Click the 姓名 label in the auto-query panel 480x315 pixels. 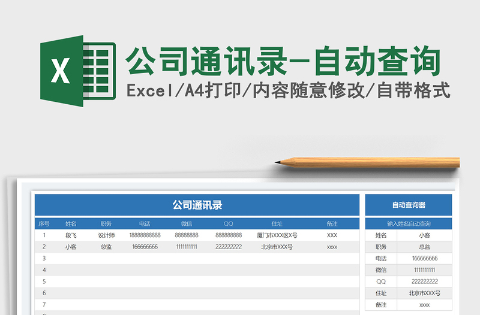pos(381,235)
